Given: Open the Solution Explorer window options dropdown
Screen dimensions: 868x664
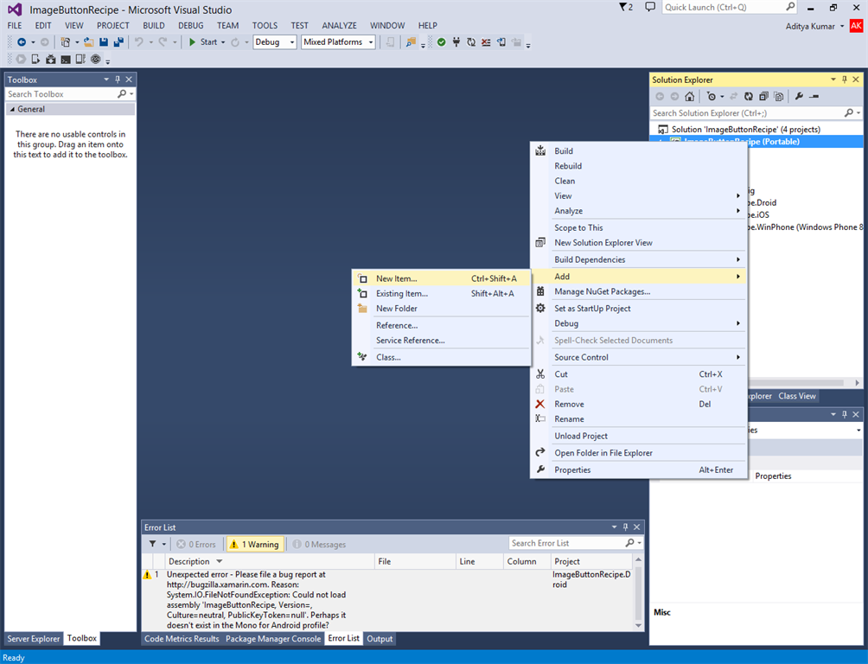Looking at the screenshot, I should point(833,80).
